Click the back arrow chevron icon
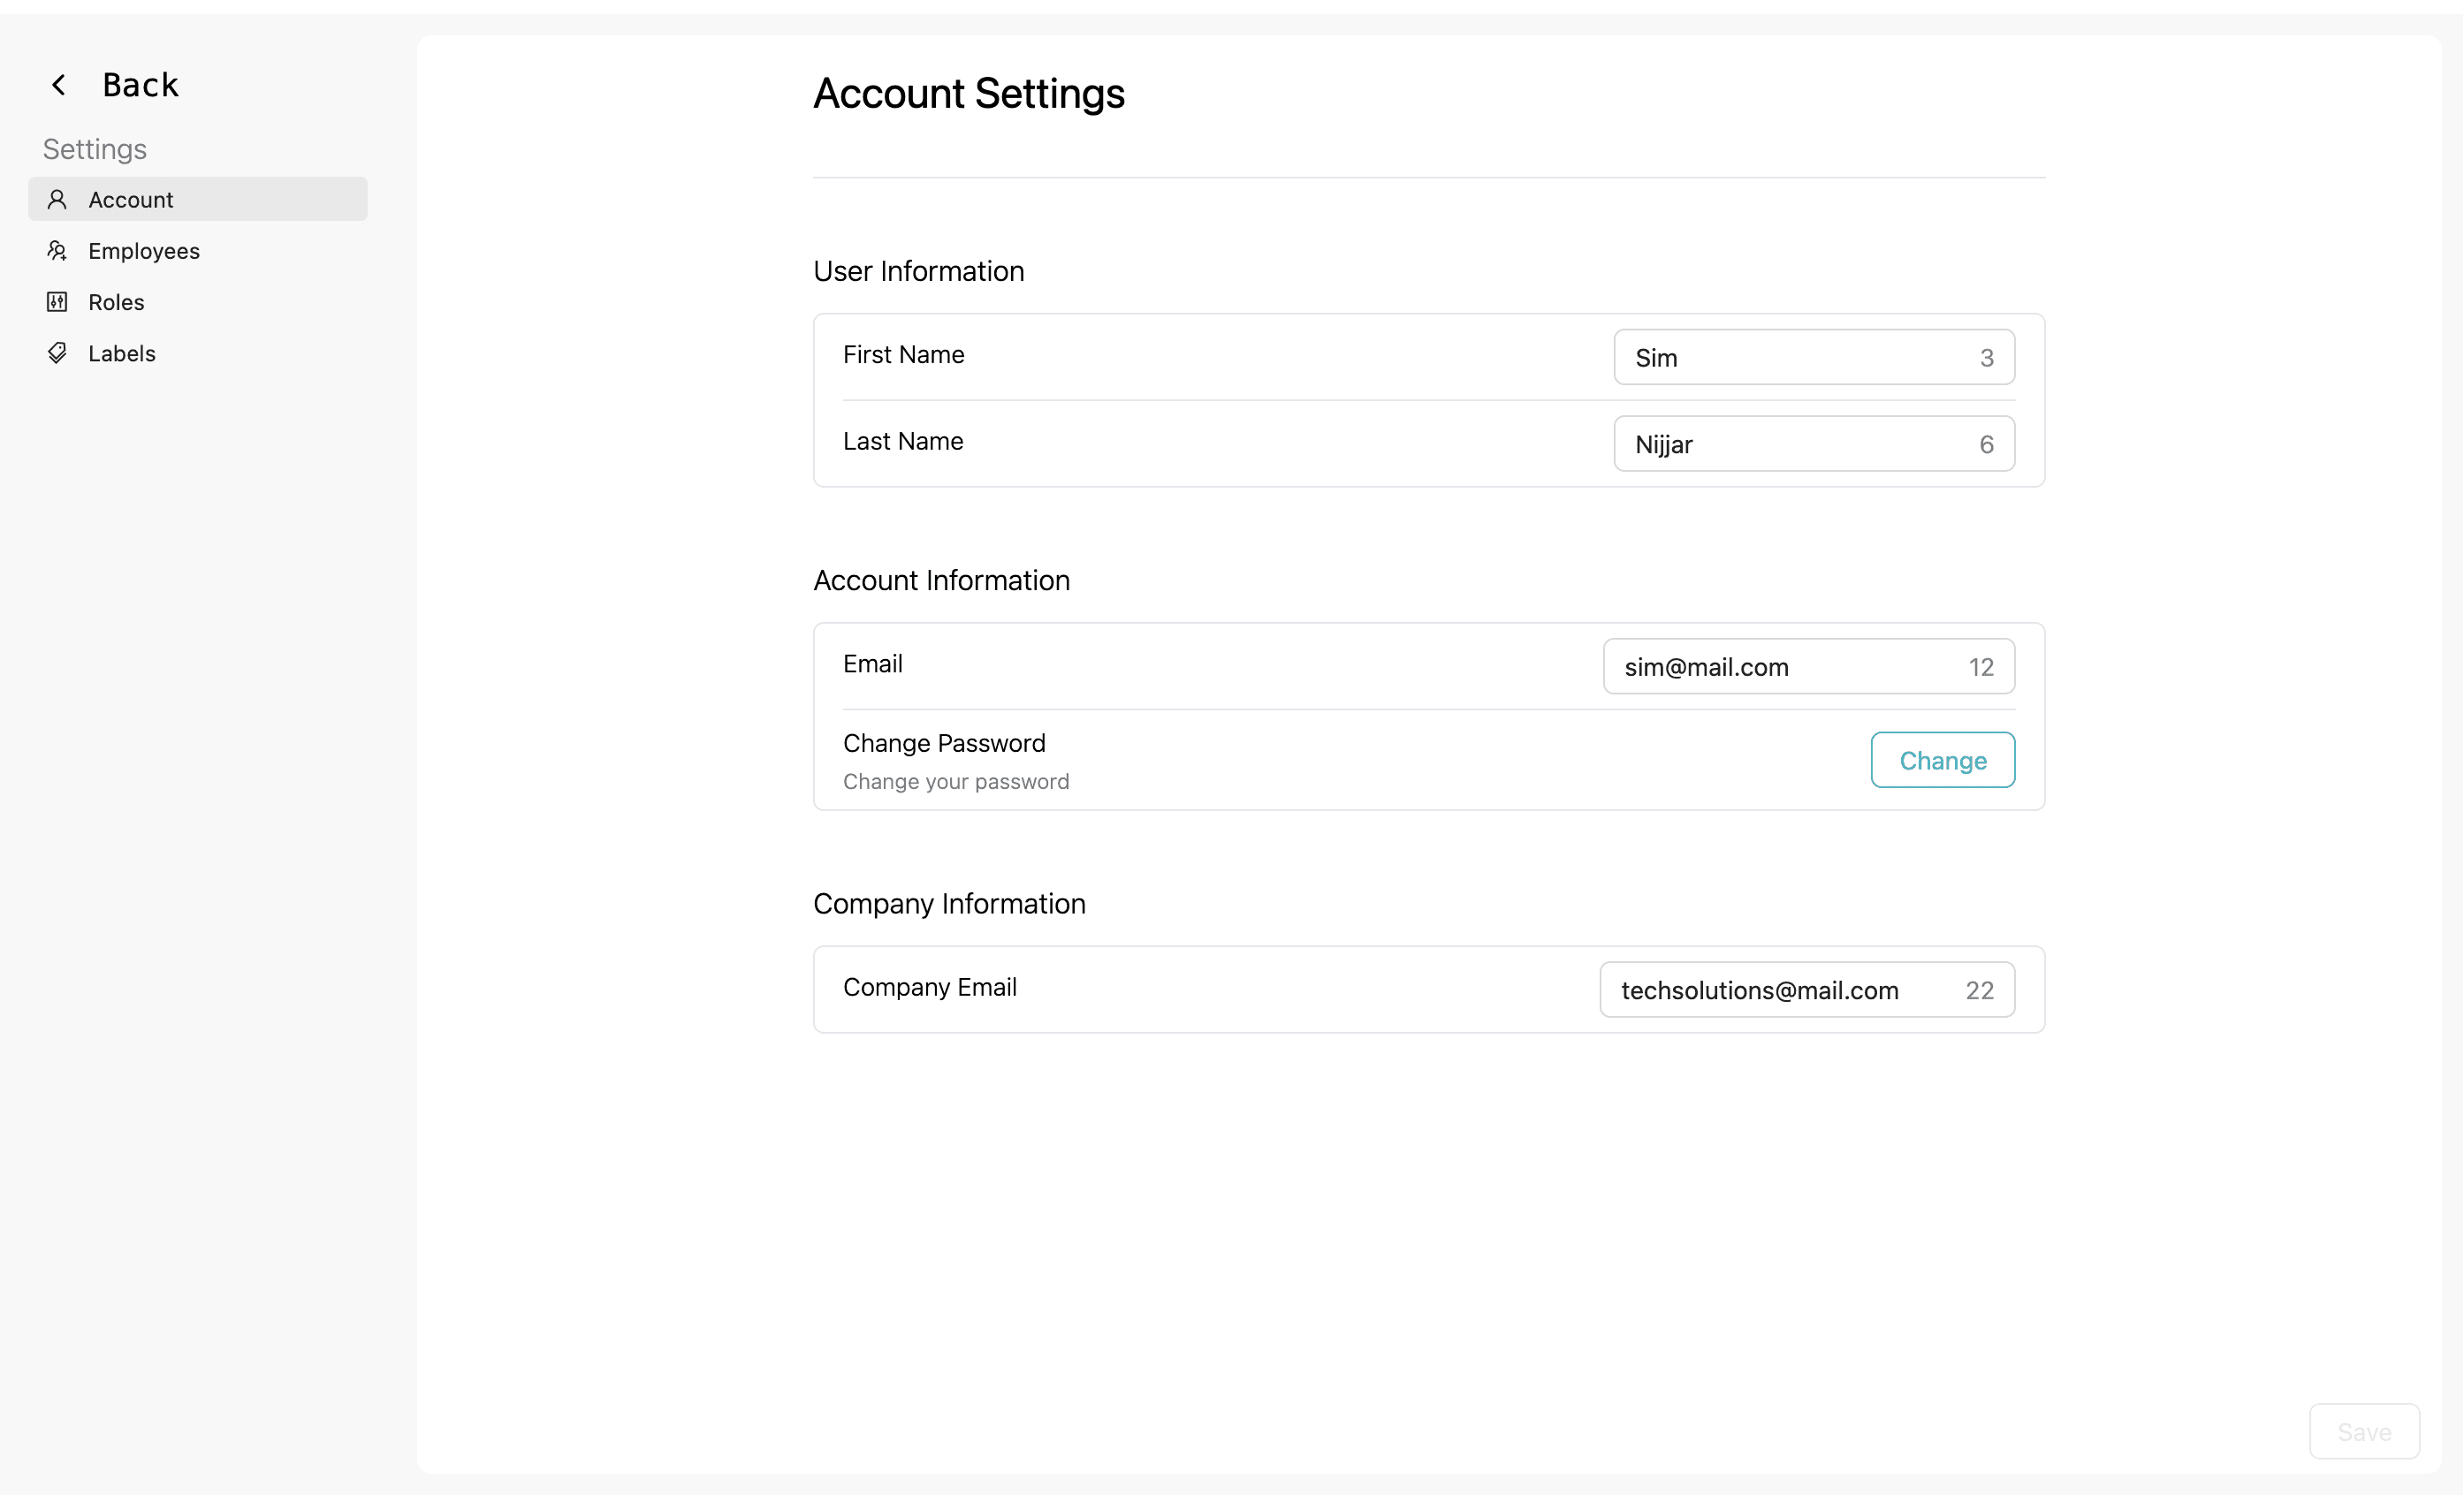 (x=59, y=85)
